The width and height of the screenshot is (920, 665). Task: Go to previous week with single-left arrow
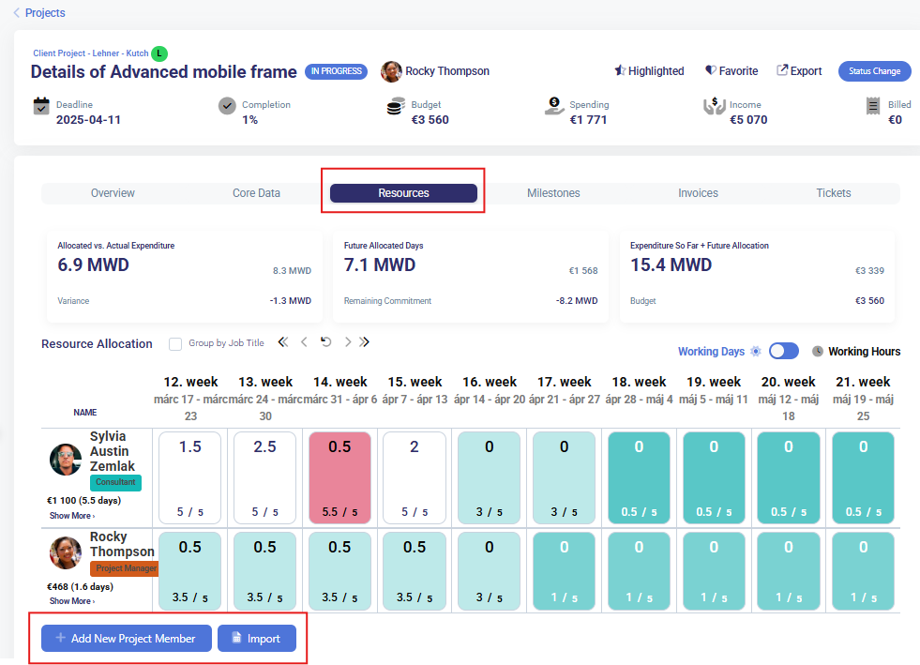click(x=304, y=342)
